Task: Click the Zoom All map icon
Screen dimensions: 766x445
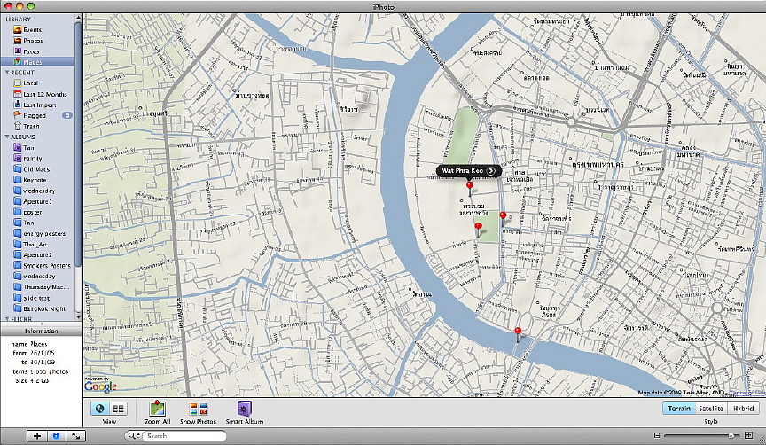Action: pos(157,409)
